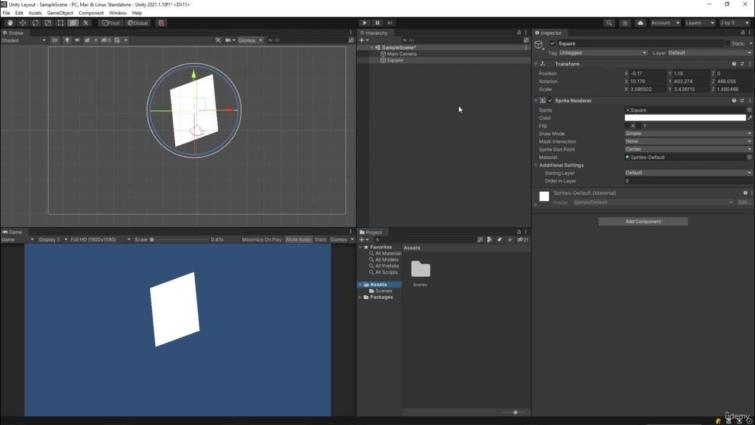Click Hierarchy create plus button

pyautogui.click(x=362, y=40)
